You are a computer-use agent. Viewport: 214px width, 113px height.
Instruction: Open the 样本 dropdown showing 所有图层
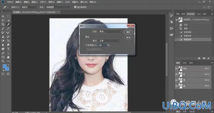[x=58, y=7]
